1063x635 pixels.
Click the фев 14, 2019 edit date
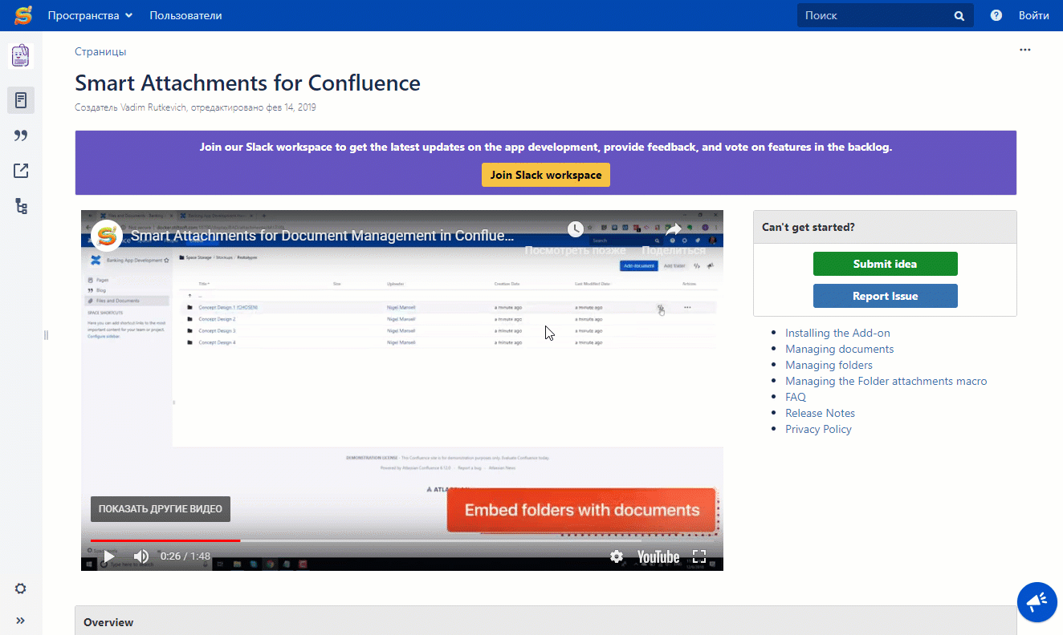point(293,107)
